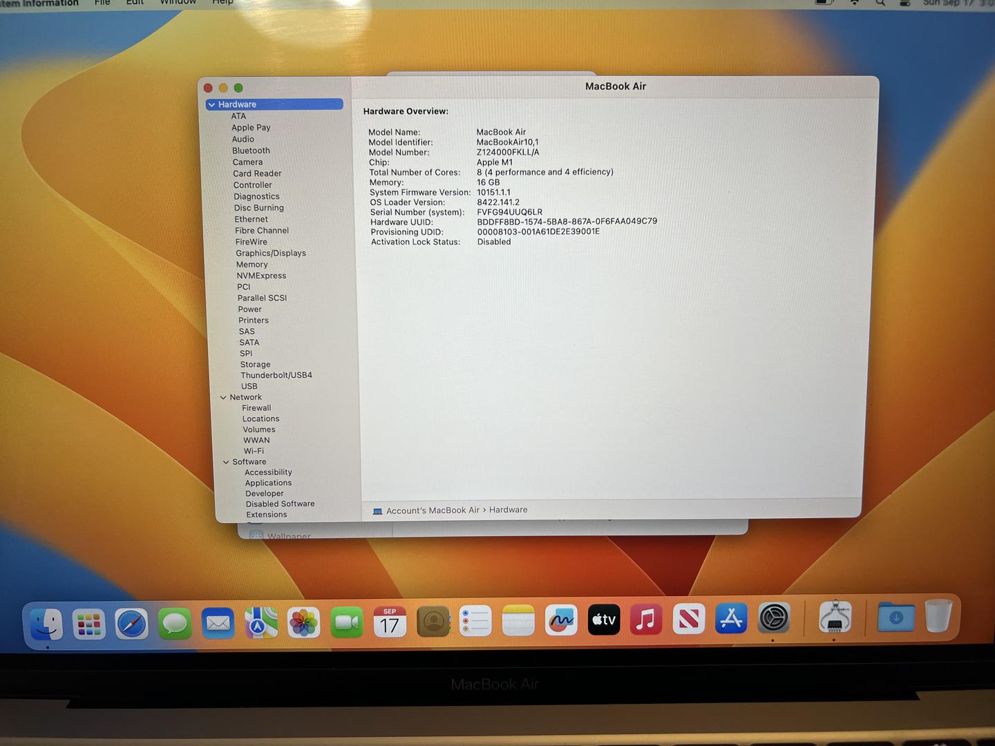
Task: Open the File menu
Action: (102, 3)
